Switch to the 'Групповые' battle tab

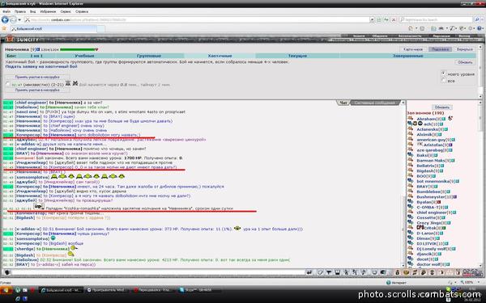(149, 56)
